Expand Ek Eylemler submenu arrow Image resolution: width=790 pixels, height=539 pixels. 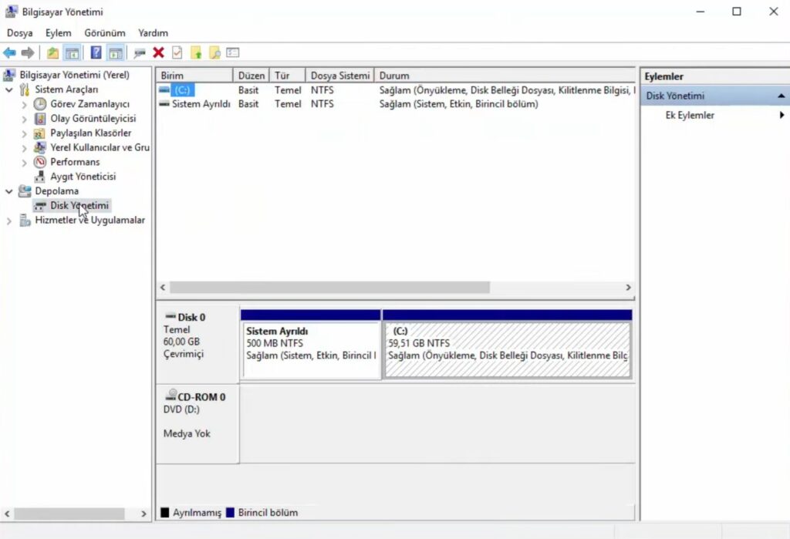[x=782, y=115]
